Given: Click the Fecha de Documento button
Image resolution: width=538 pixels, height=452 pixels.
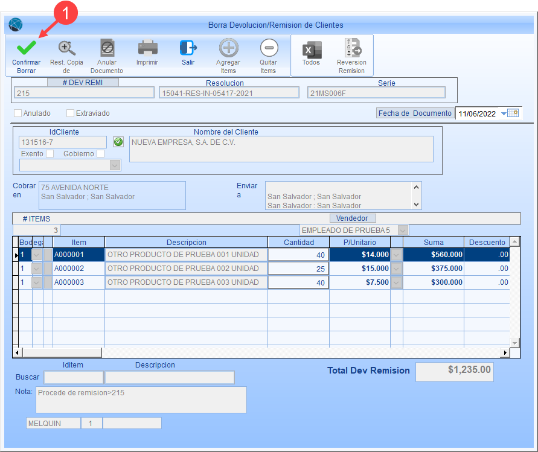Looking at the screenshot, I should (x=415, y=113).
